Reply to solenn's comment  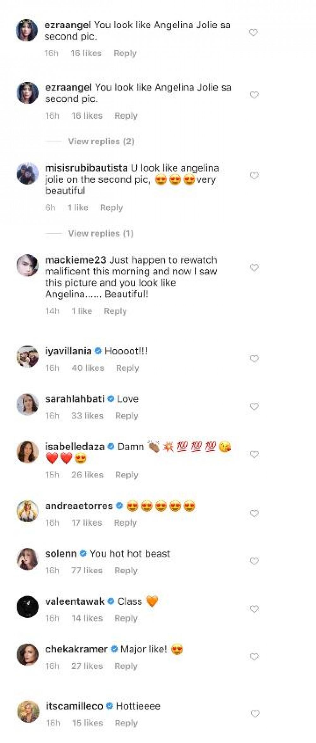pyautogui.click(x=126, y=570)
